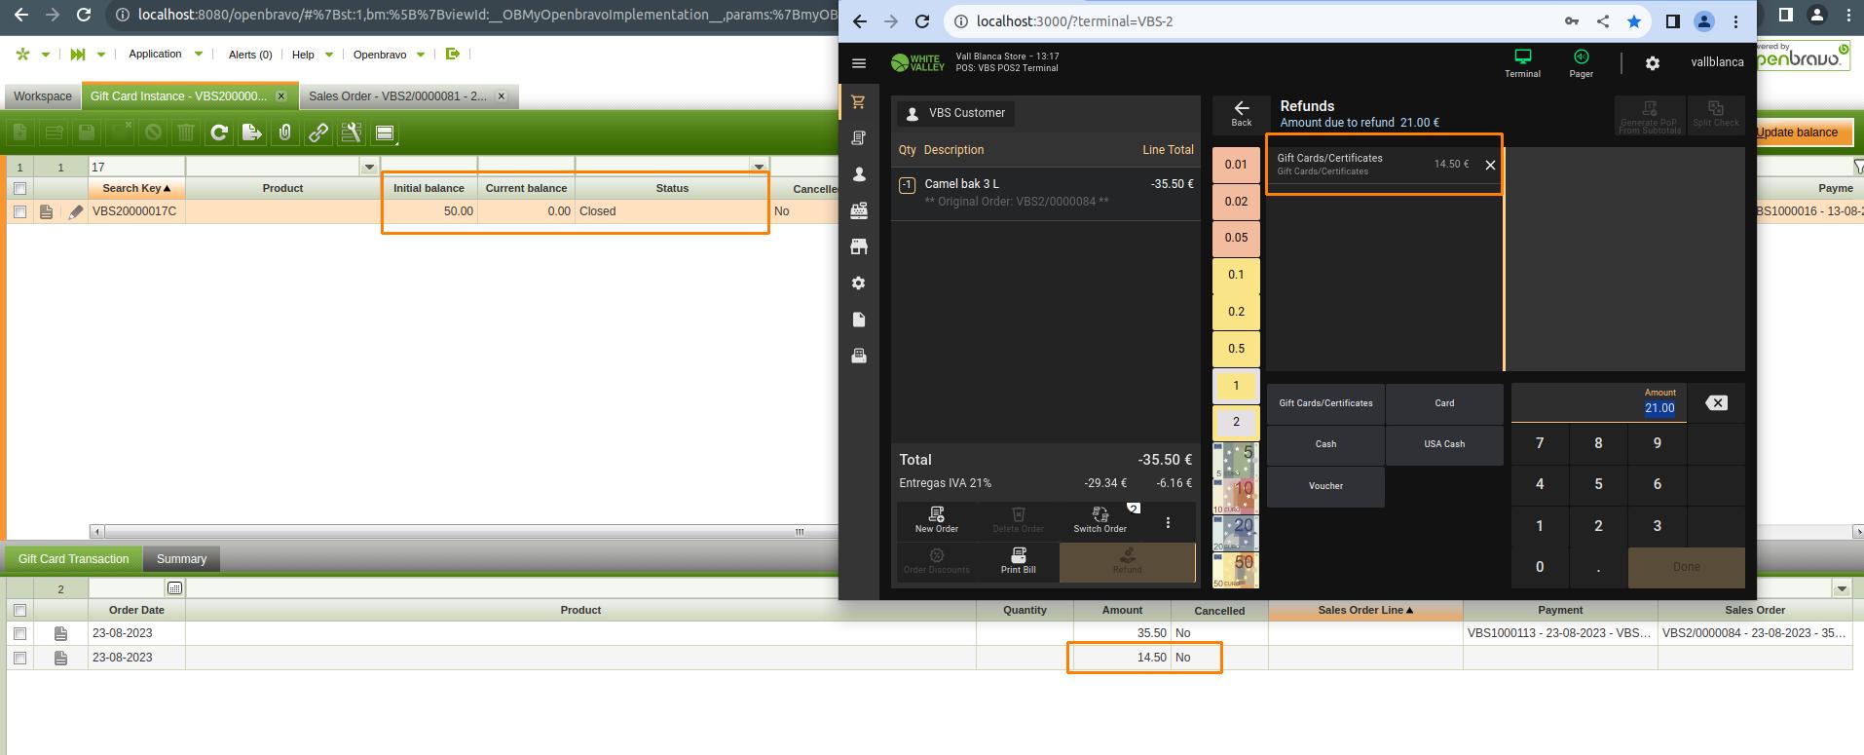Open the cash register icon in the POS sidebar
Viewport: 1864px width, 755px height.
point(859,210)
